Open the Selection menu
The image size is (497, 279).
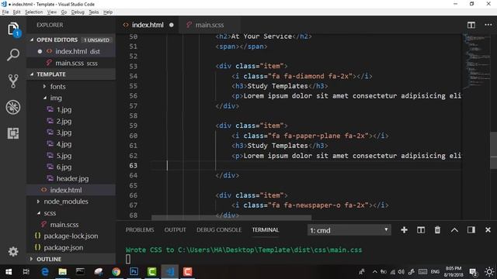[x=33, y=12]
